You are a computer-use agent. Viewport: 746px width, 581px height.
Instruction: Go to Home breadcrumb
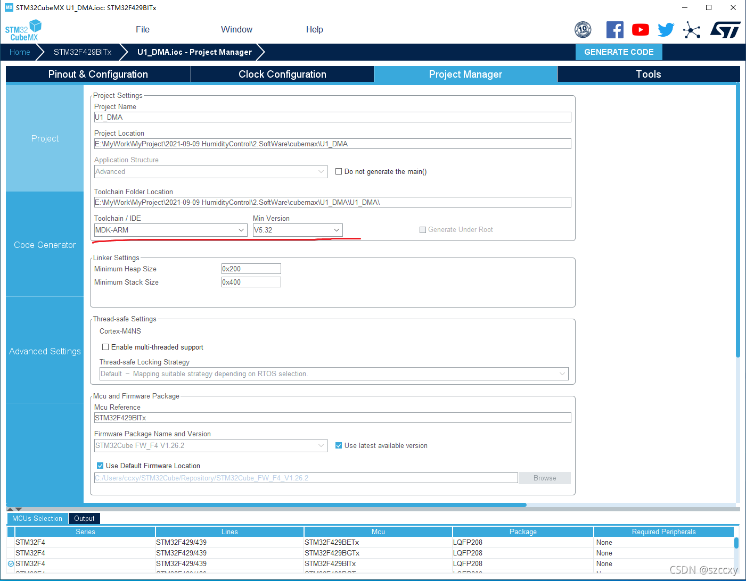[20, 52]
